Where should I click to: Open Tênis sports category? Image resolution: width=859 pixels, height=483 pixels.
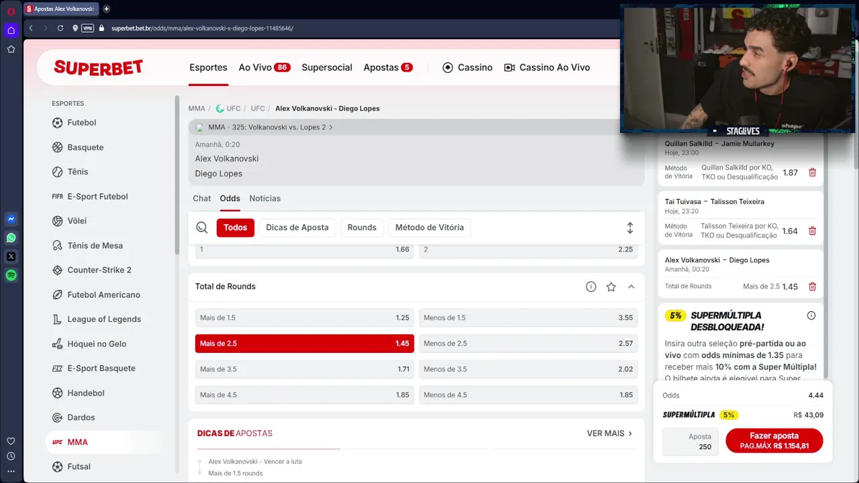click(x=77, y=172)
